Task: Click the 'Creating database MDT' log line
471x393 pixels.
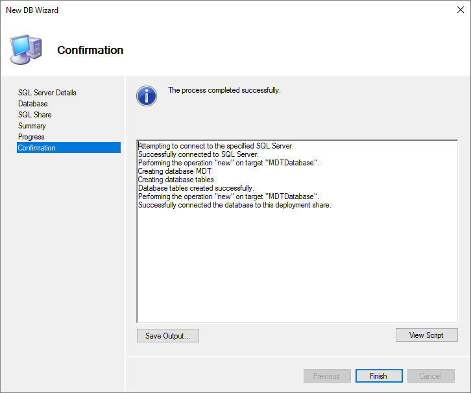Action: (175, 172)
